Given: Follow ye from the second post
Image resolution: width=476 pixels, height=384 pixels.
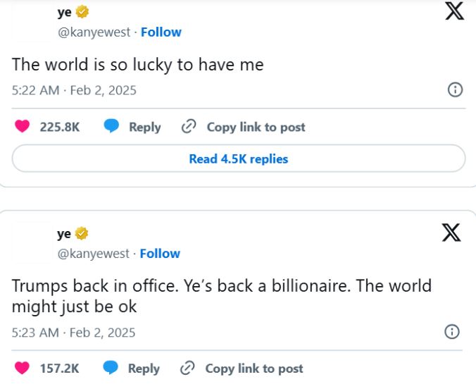Looking at the screenshot, I should (160, 254).
